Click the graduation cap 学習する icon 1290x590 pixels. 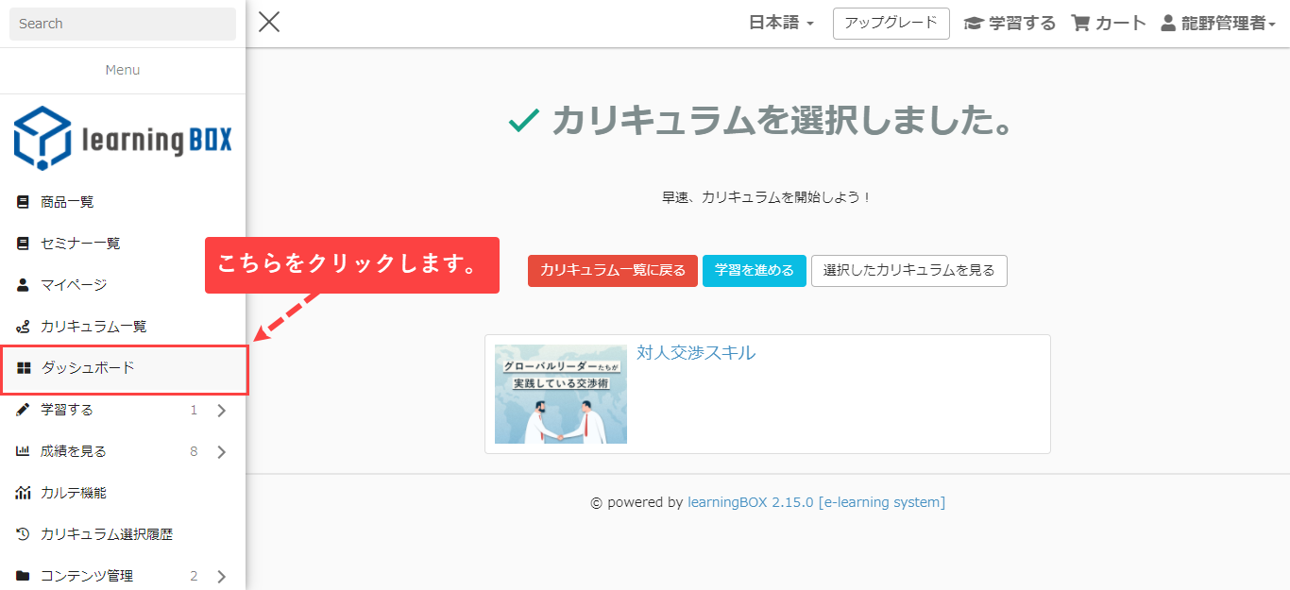[973, 24]
